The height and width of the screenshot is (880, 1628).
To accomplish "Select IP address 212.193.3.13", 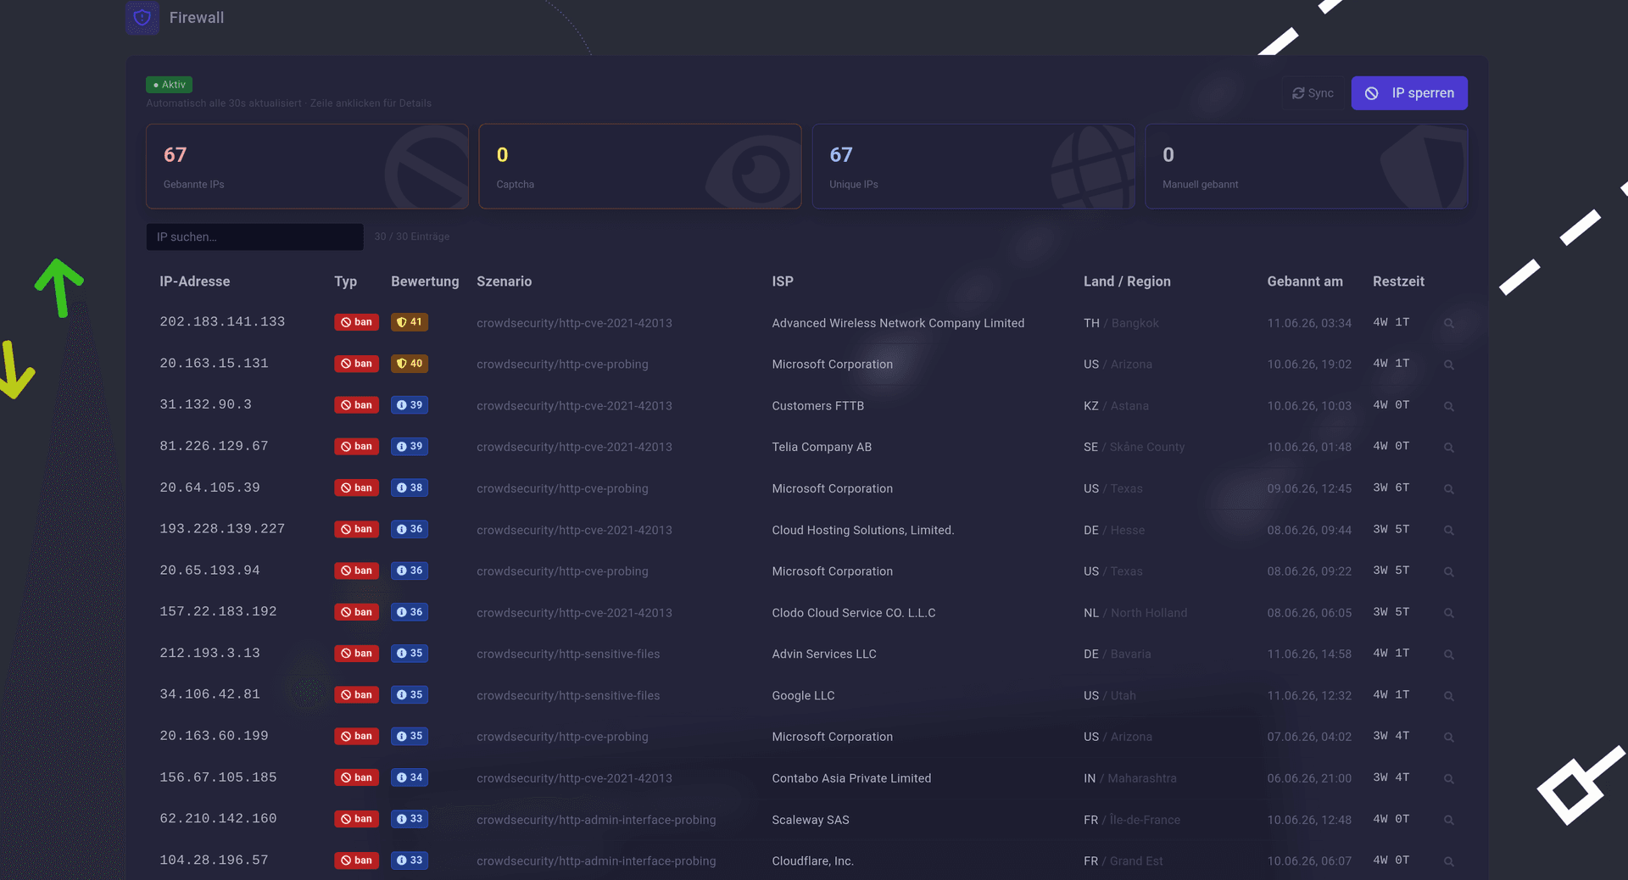I will [209, 653].
